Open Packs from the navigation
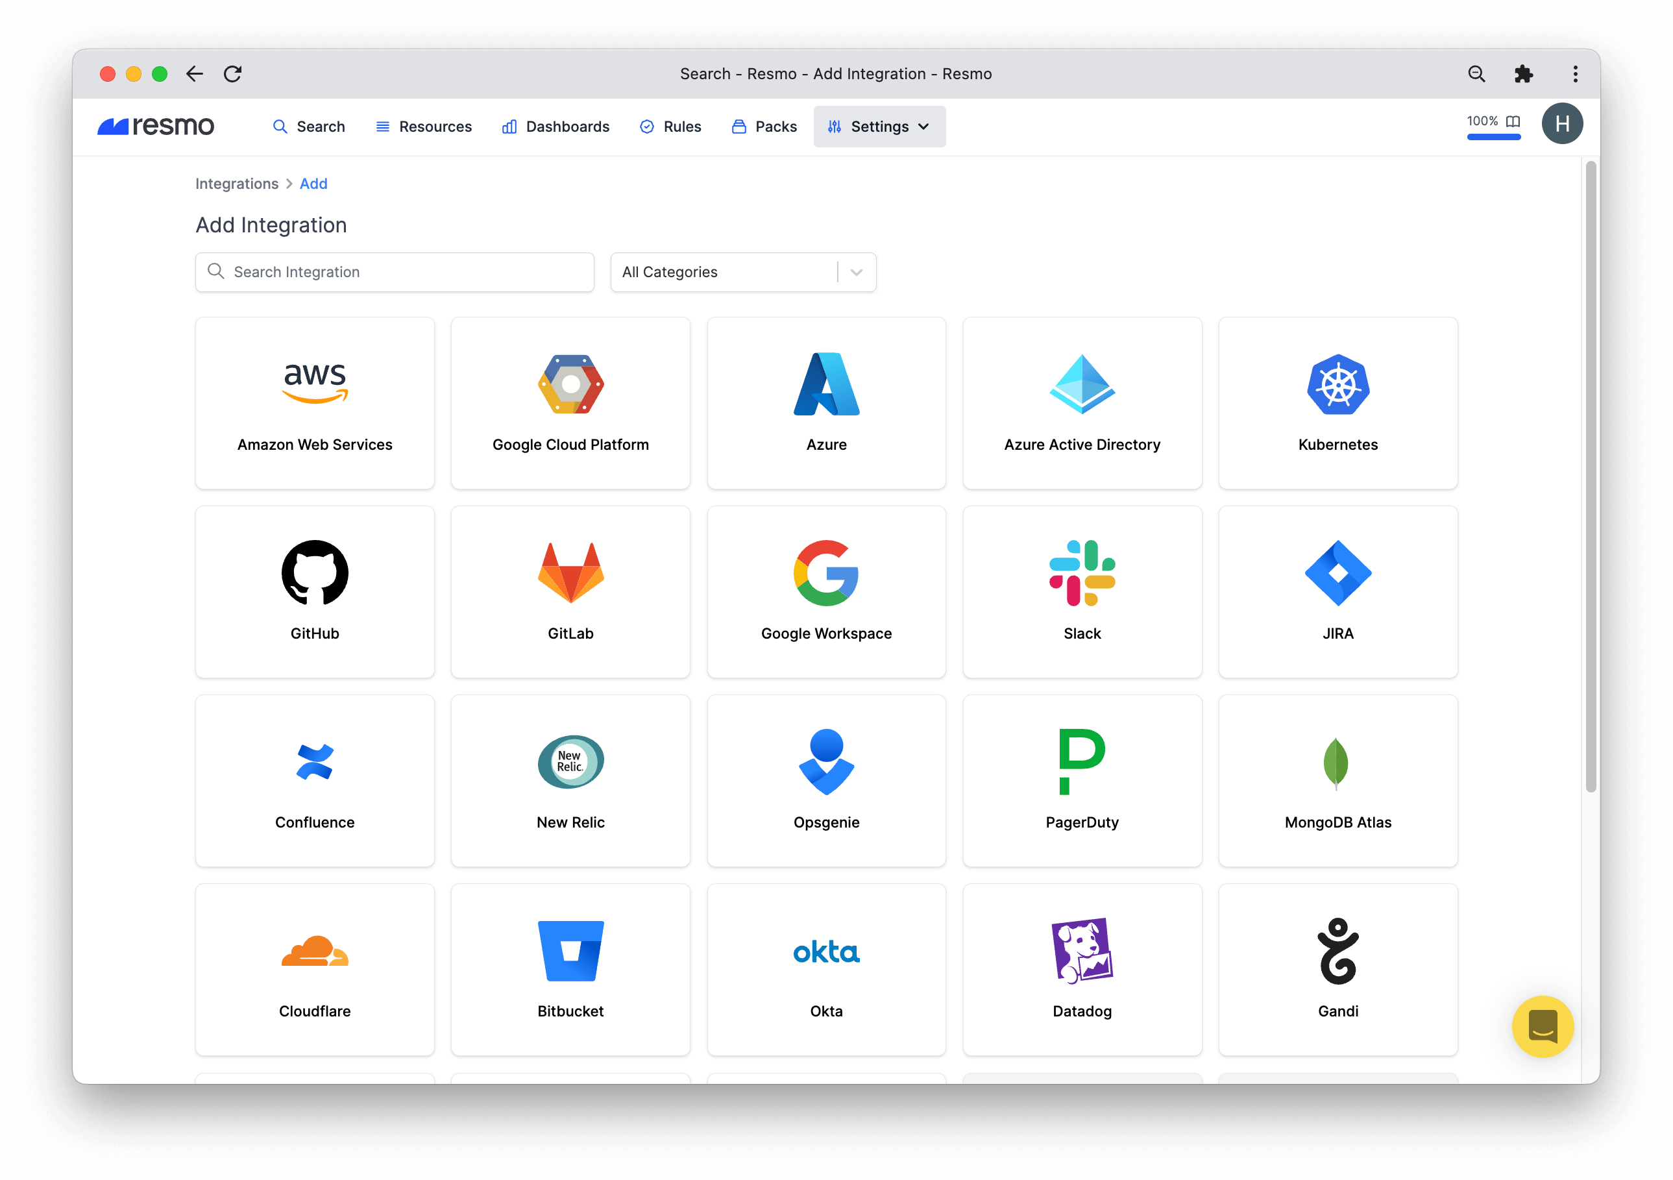 point(764,126)
